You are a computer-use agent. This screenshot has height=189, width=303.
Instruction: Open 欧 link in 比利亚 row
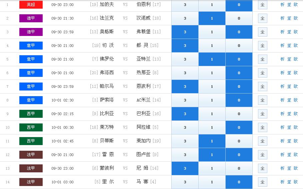(296, 113)
